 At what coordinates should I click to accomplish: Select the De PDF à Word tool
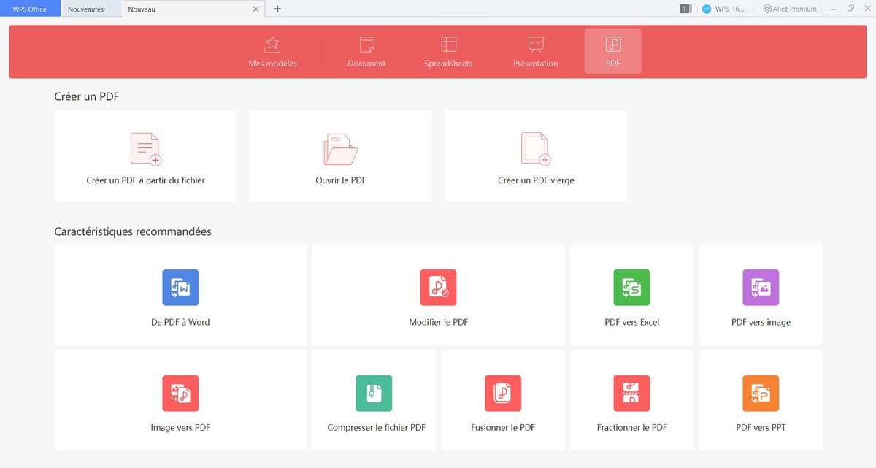point(180,294)
